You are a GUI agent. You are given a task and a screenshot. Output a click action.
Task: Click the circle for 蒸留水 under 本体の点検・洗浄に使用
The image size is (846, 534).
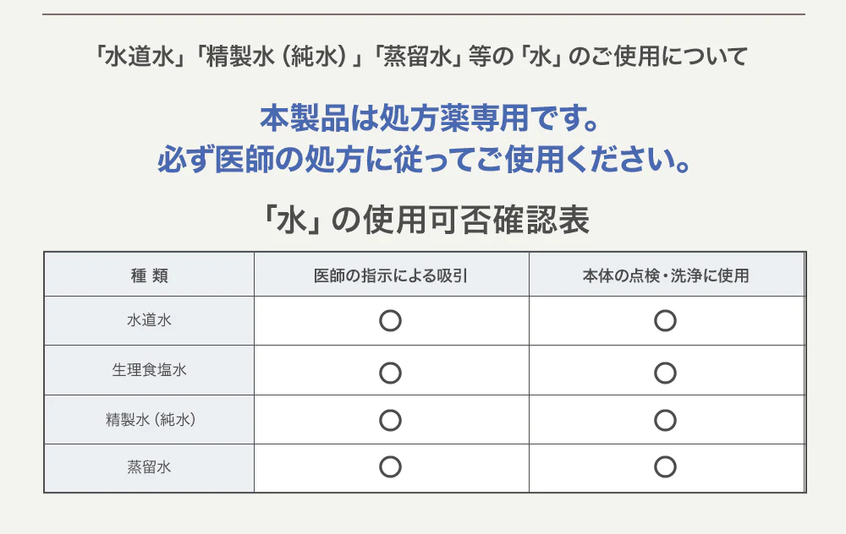(x=665, y=467)
